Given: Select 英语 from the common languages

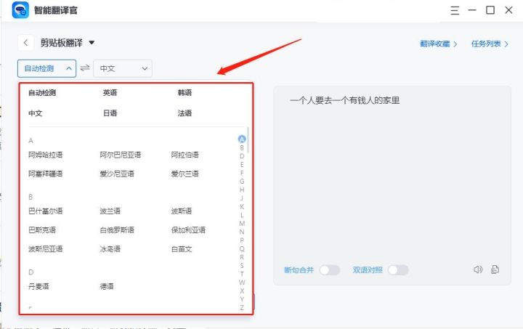Looking at the screenshot, I should tap(110, 93).
